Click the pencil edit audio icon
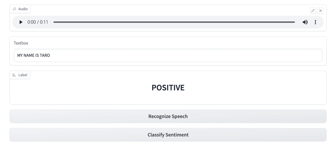336x146 pixels. click(x=313, y=11)
